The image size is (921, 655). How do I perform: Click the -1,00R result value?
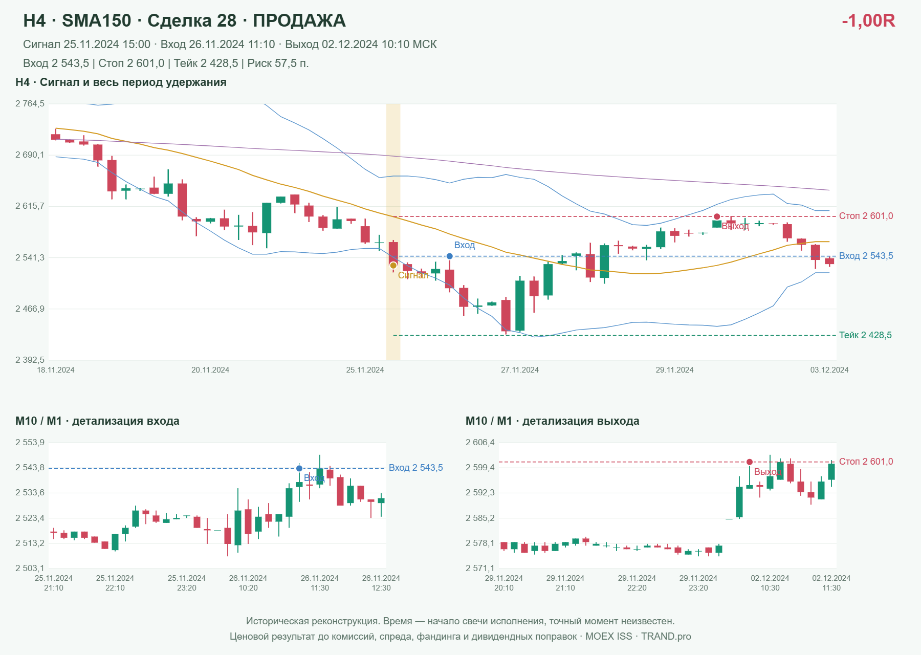pyautogui.click(x=868, y=21)
